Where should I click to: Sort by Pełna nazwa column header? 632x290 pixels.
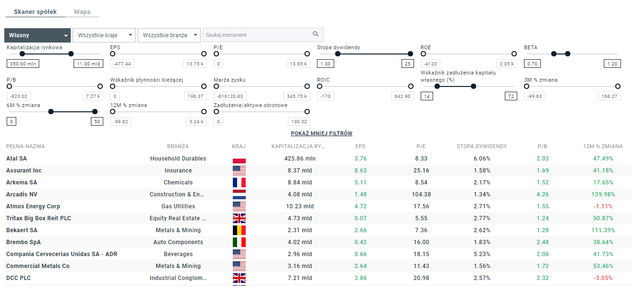click(25, 146)
